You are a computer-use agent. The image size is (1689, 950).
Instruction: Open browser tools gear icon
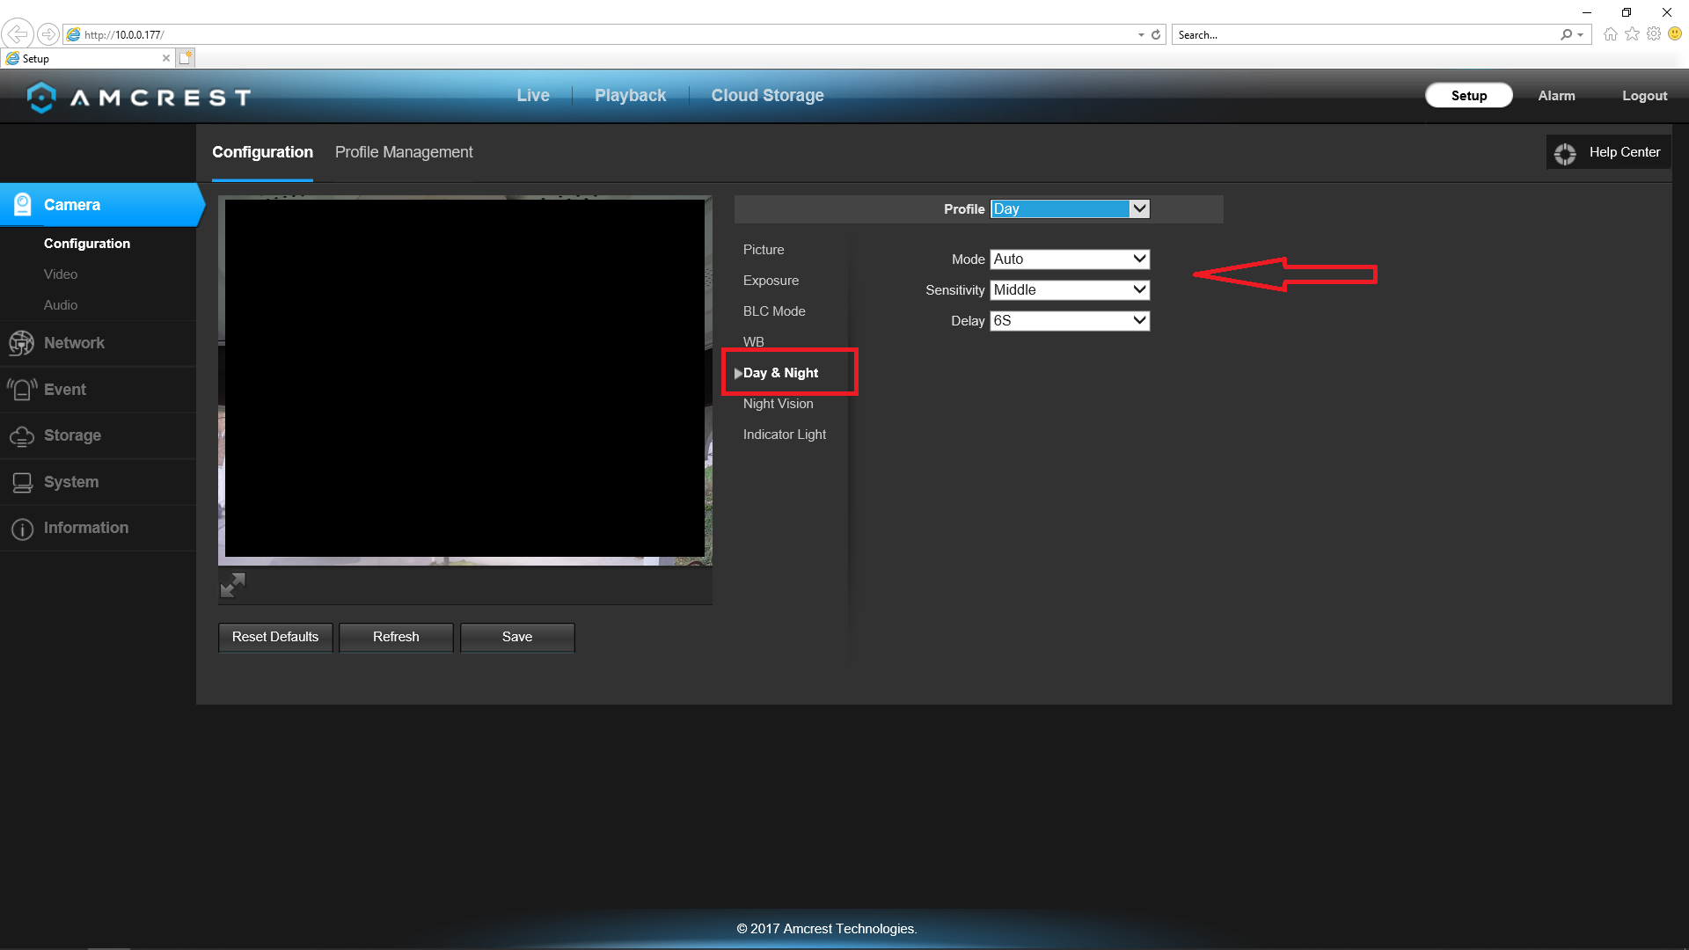click(x=1654, y=34)
